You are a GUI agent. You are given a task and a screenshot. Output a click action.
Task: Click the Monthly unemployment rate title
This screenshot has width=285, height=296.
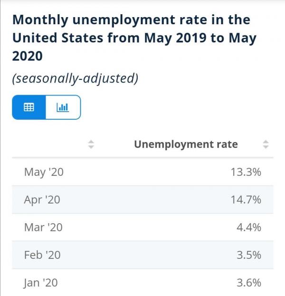click(x=131, y=38)
